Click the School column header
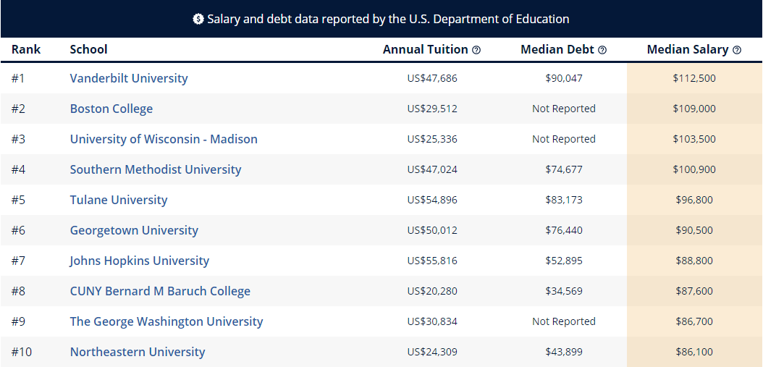The height and width of the screenshot is (367, 763). tap(88, 50)
